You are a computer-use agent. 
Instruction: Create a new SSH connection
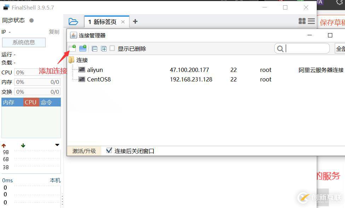click(x=72, y=49)
